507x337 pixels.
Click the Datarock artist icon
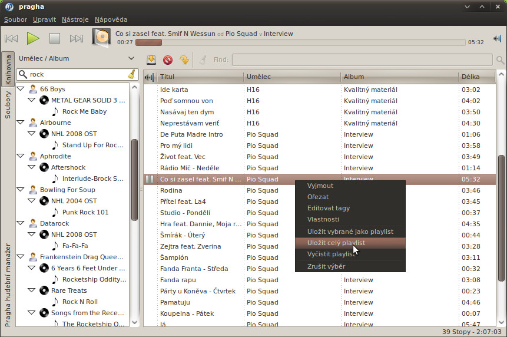(x=33, y=223)
